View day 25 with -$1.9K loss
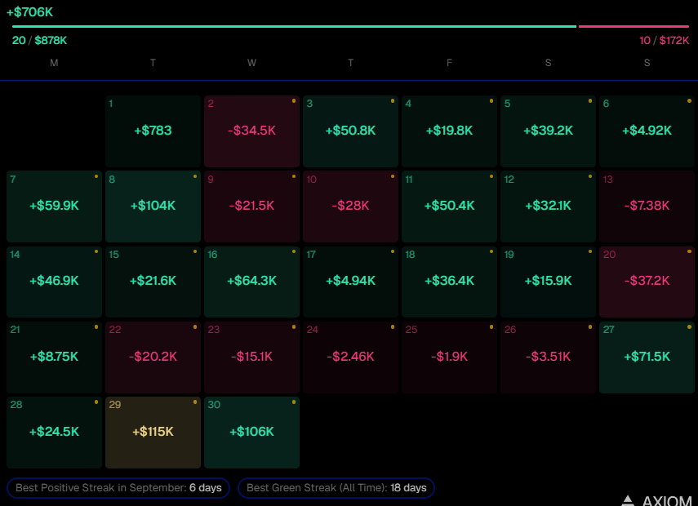Viewport: 698px width, 506px height. pos(449,357)
